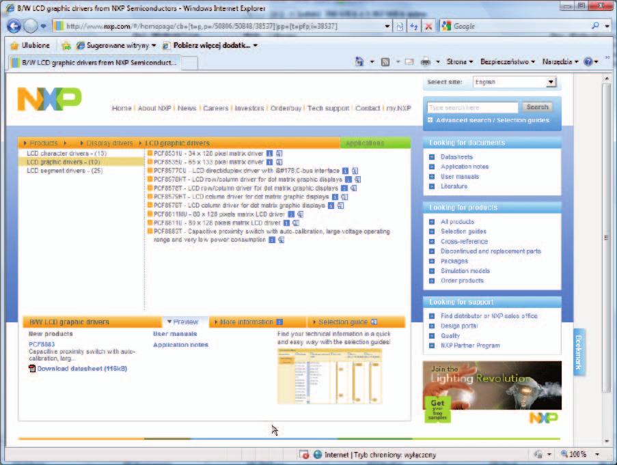Viewport: 617px width, 465px height.
Task: Click the Search button
Action: pyautogui.click(x=537, y=107)
